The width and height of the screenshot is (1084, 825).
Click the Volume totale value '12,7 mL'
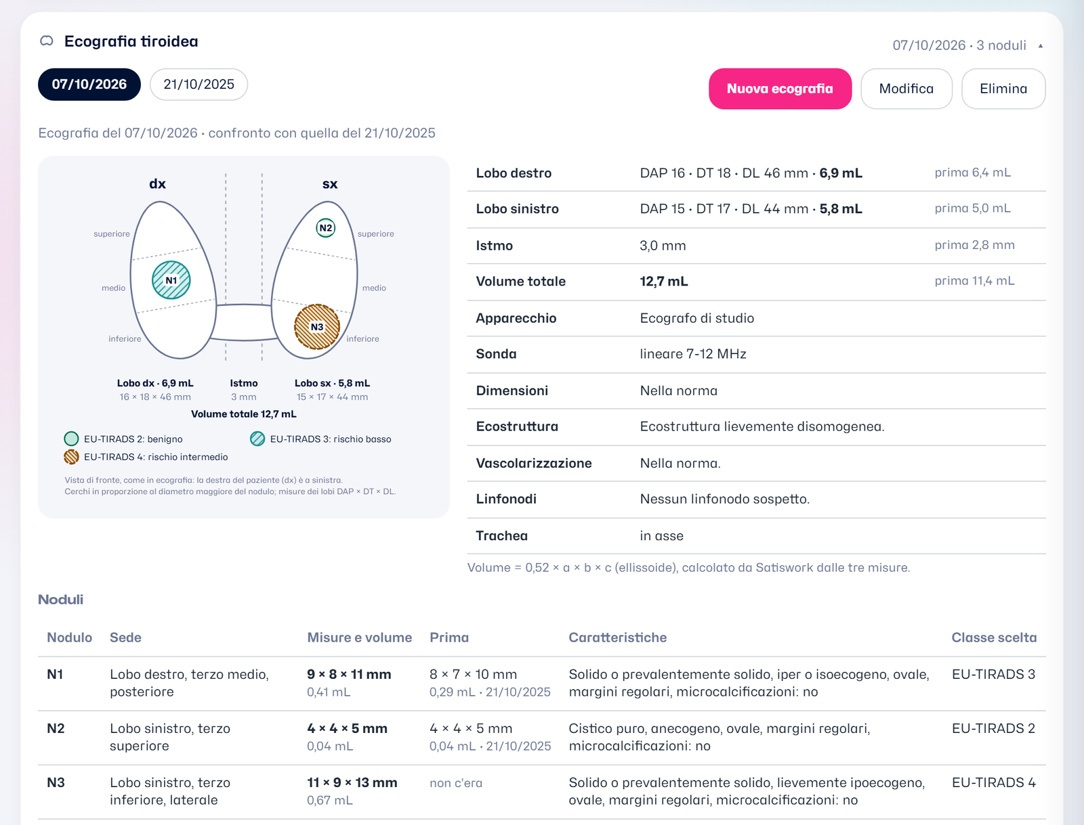point(664,282)
